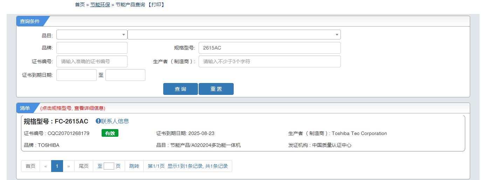Click the red 点击规格型号, 查看详细信息 hint
The height and width of the screenshot is (180, 481).
[73, 108]
